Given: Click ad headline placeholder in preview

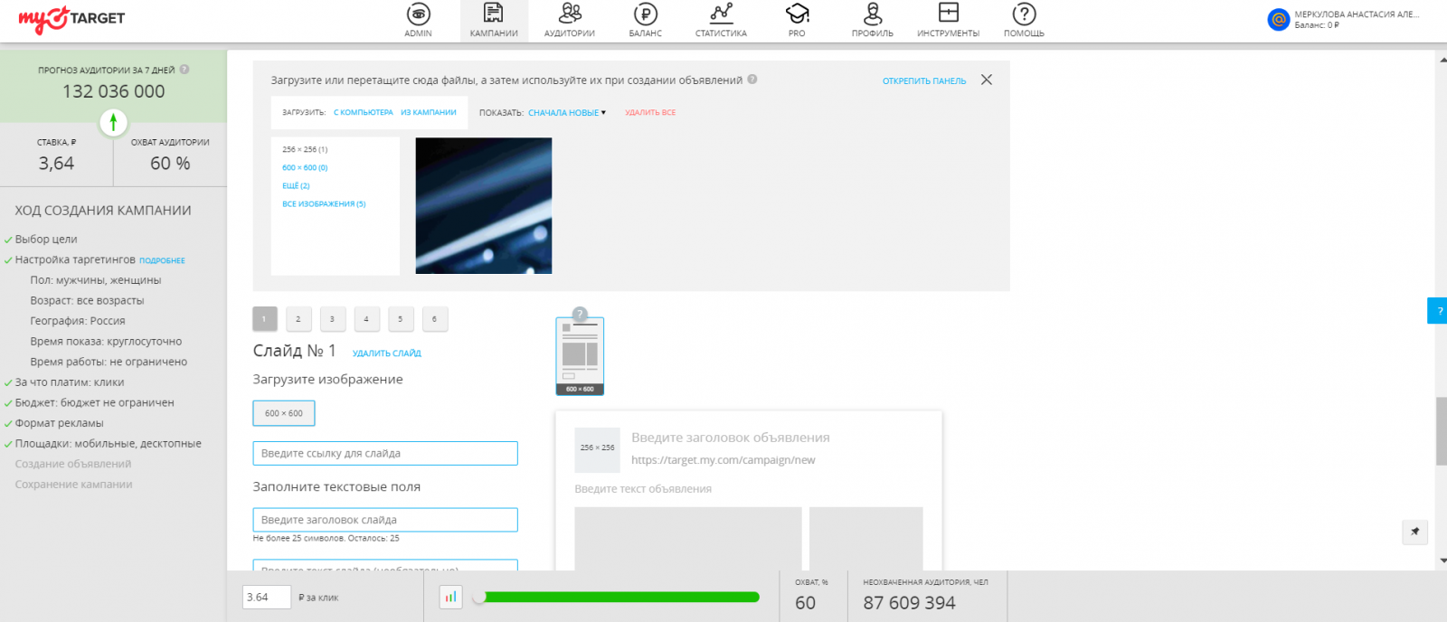Looking at the screenshot, I should 731,438.
